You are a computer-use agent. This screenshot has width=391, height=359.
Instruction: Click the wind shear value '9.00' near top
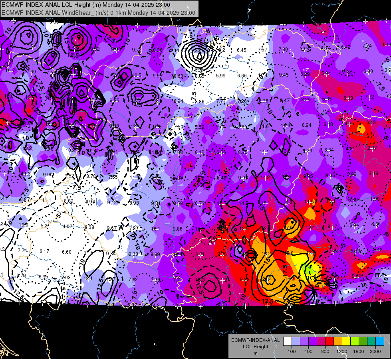click(x=116, y=49)
